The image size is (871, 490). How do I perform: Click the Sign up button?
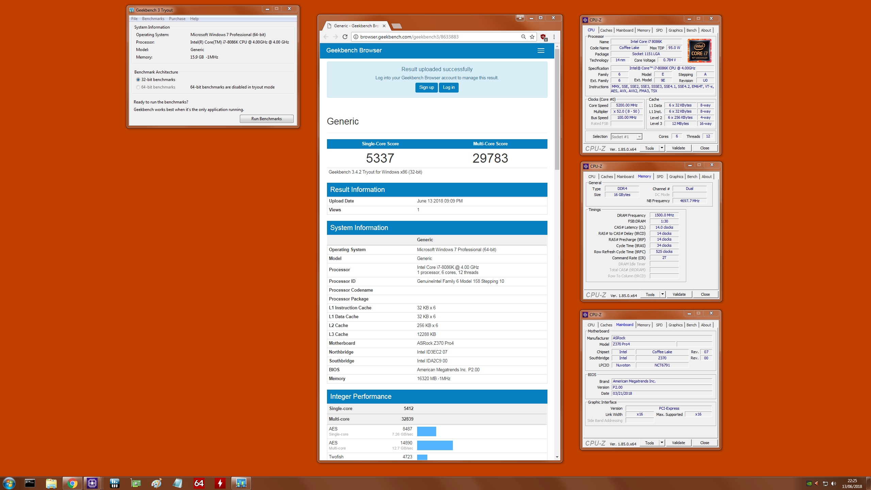pos(426,87)
